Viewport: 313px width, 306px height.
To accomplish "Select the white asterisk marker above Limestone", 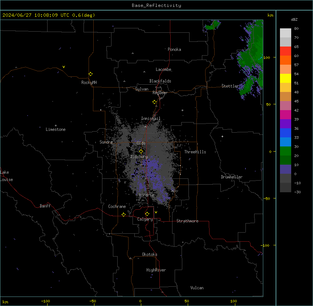I will click(x=56, y=126).
